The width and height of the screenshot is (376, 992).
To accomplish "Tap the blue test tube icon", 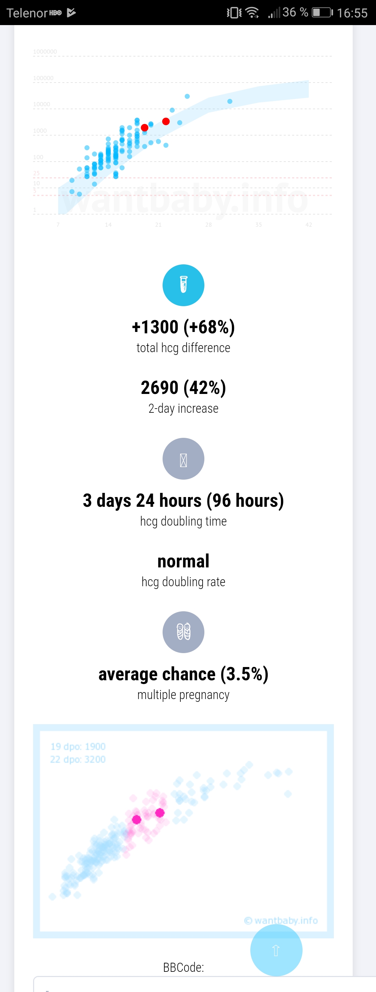I will 183,285.
